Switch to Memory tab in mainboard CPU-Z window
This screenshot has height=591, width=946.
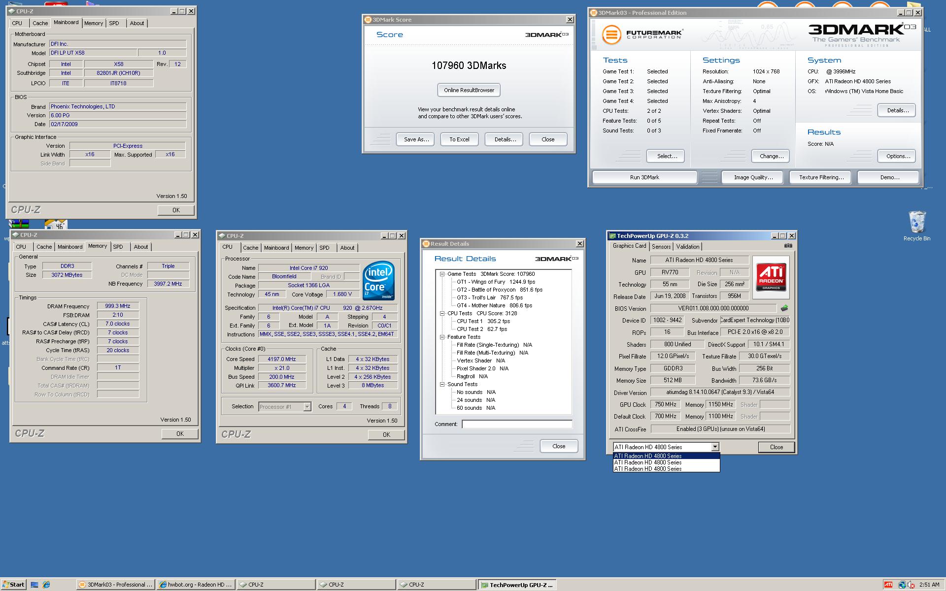(94, 23)
